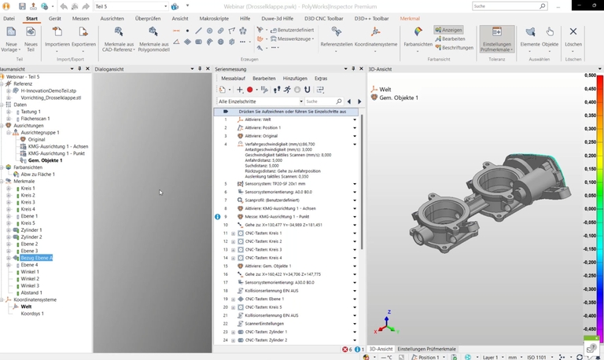Open the Messwerkzeuge dropdown
Viewport: 604px width, 360px height.
pos(292,39)
